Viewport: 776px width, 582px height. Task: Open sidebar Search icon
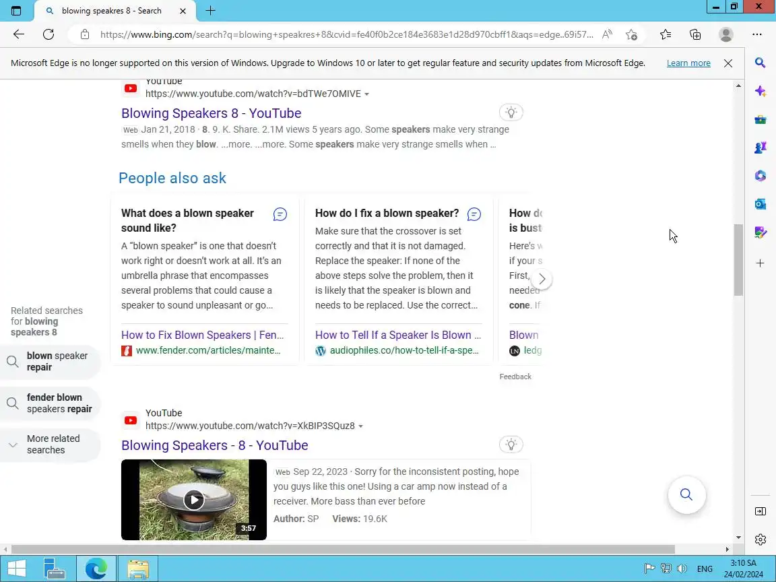(x=761, y=63)
